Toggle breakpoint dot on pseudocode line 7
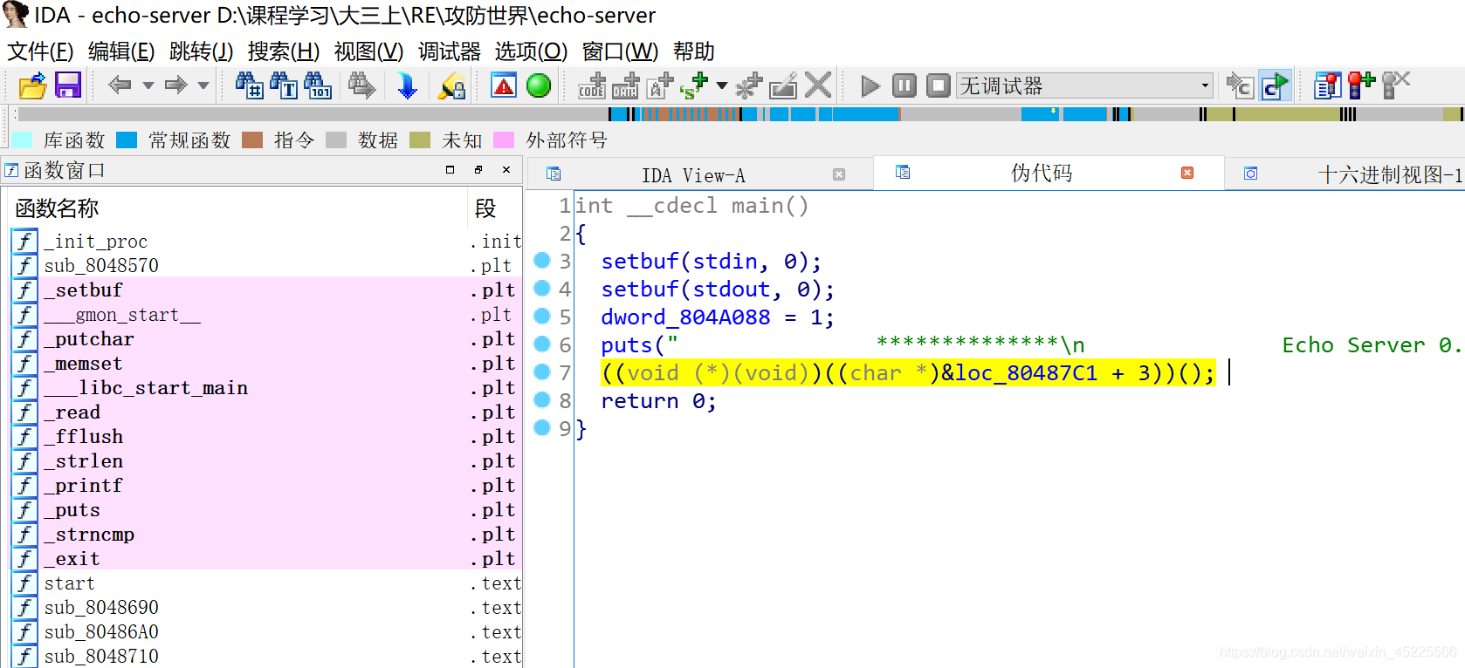This screenshot has height=668, width=1465. click(542, 371)
